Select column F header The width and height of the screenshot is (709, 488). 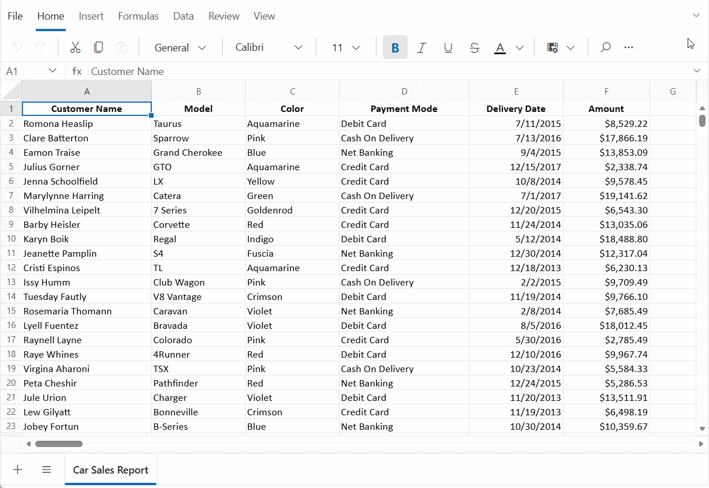[606, 91]
